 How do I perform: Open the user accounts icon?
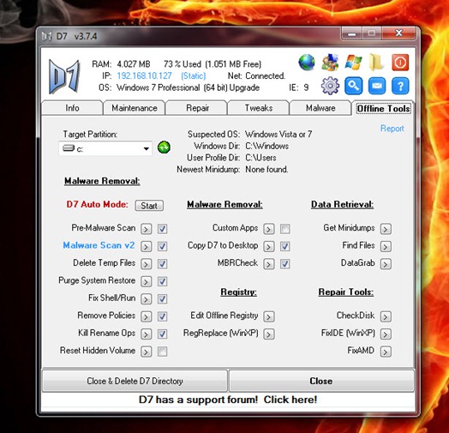click(x=330, y=63)
